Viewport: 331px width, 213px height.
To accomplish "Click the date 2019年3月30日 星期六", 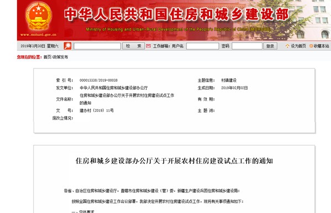I will pos(40,46).
